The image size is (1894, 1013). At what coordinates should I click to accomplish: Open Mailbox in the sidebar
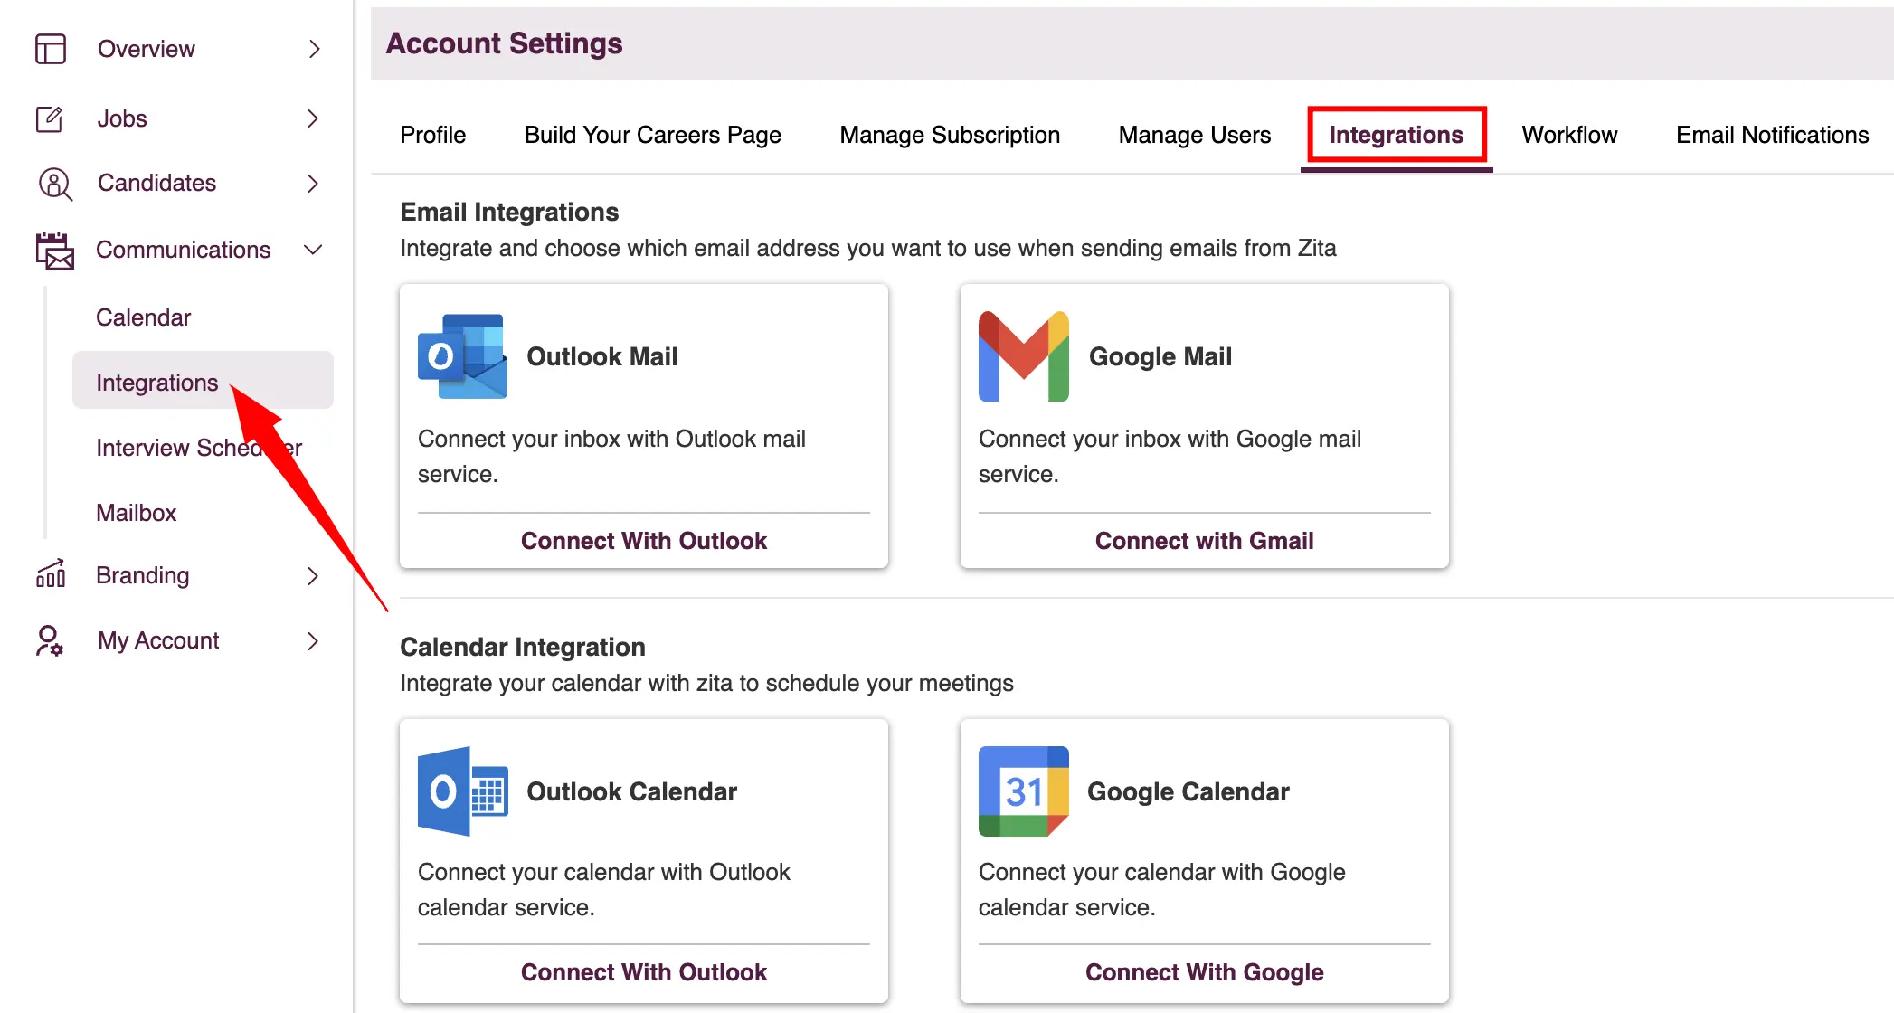coord(136,513)
